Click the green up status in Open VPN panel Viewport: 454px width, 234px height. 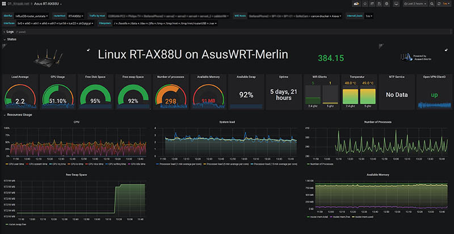(x=434, y=95)
